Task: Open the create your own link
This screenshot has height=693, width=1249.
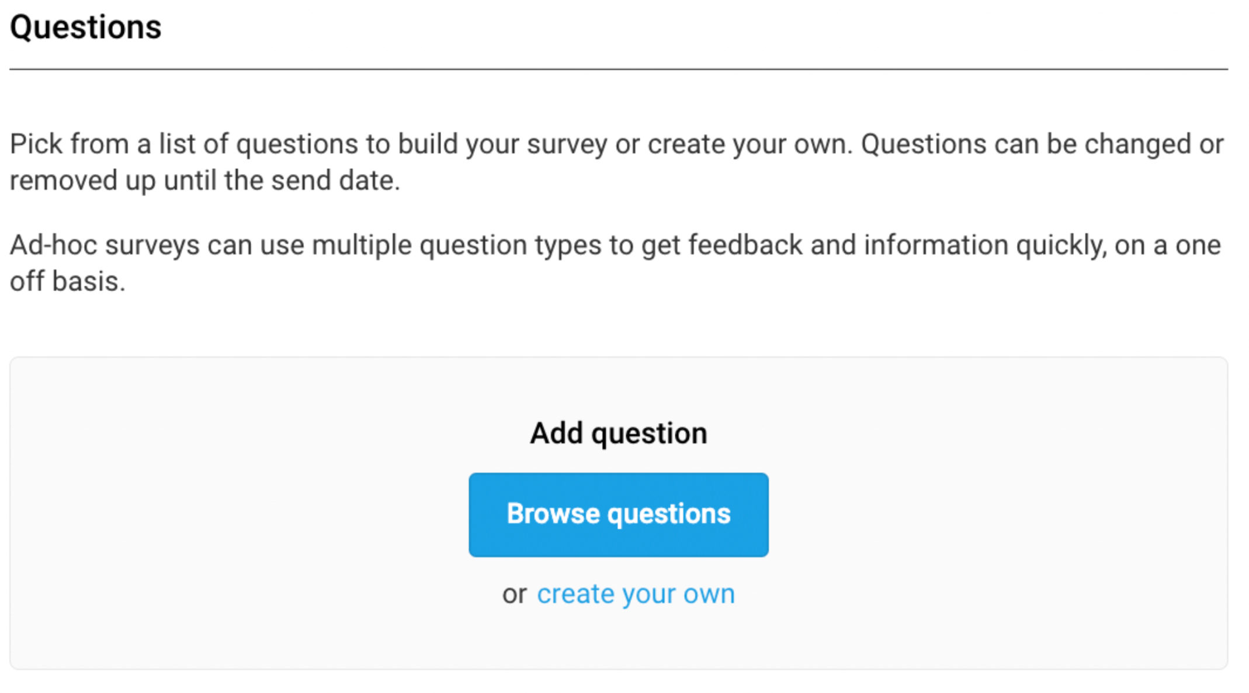Action: pos(636,594)
